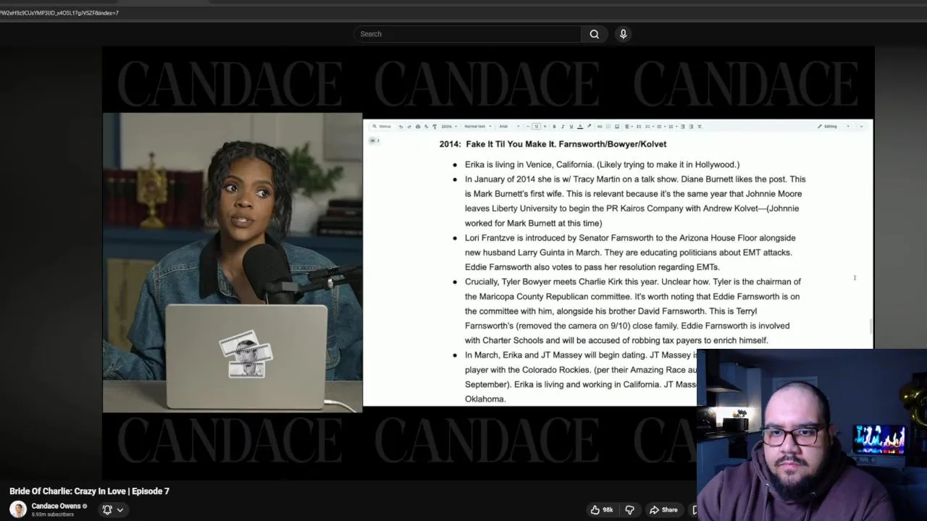
Task: Open the Editing mode dropdown
Action: (834, 127)
